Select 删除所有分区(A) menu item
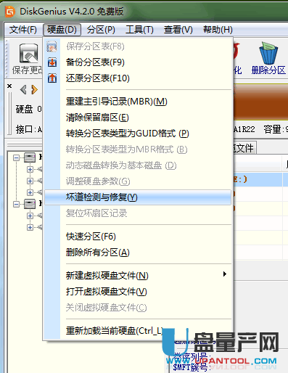Screen dimensions: 288x373 [138, 253]
